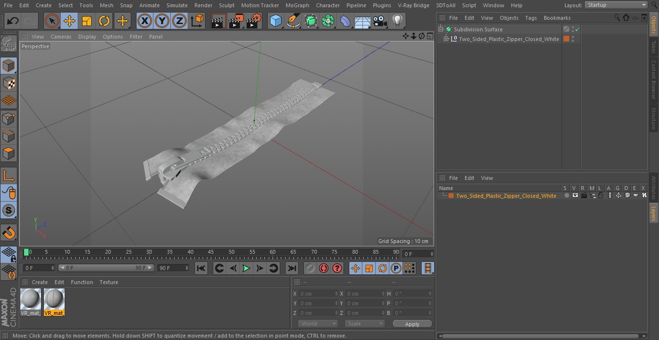659x340 pixels.
Task: Activate the Move tool
Action: coord(69,21)
